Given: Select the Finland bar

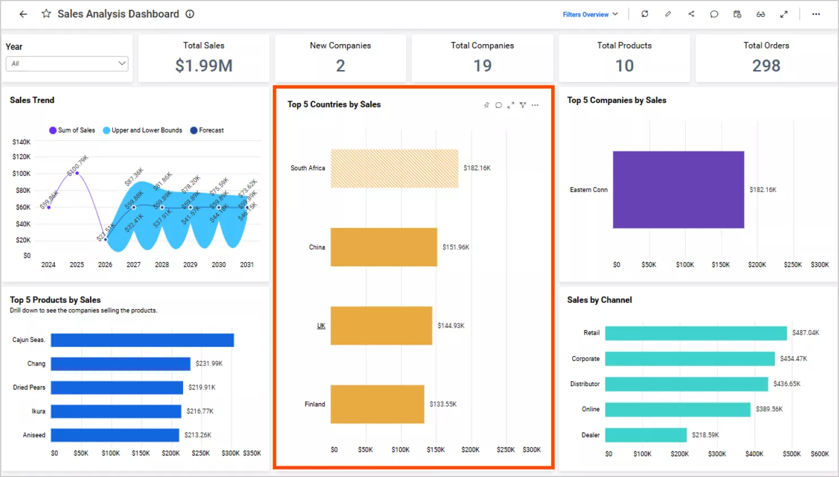Looking at the screenshot, I should (x=378, y=404).
